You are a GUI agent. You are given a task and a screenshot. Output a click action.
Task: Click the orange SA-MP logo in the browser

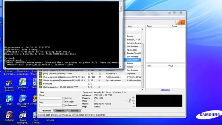coord(180,22)
